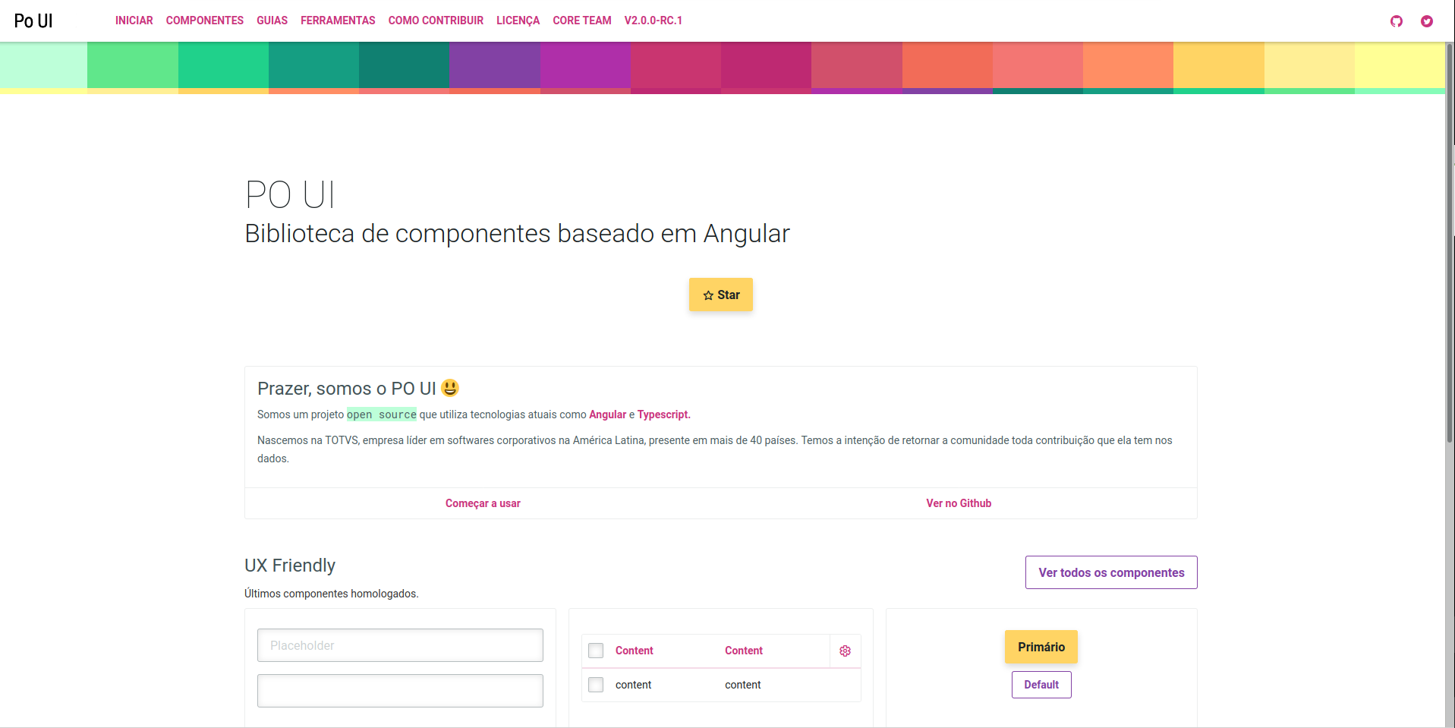
Task: Focus the Placeholder input field
Action: [400, 645]
